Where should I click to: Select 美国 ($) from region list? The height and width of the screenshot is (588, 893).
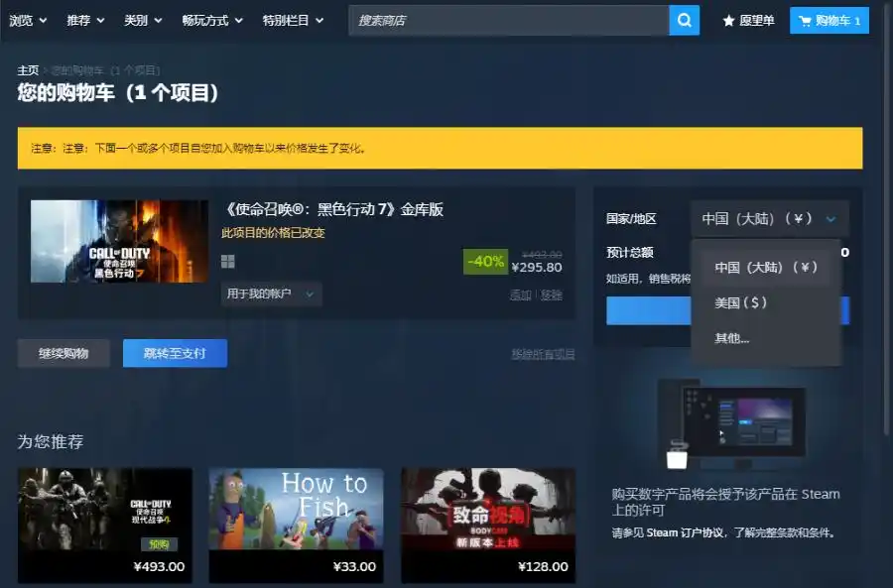766,302
